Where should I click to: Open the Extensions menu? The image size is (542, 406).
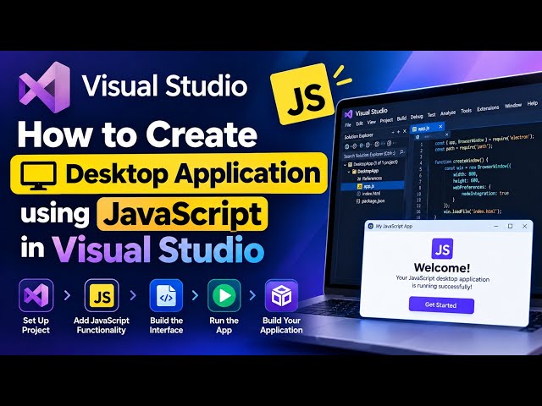click(x=488, y=108)
